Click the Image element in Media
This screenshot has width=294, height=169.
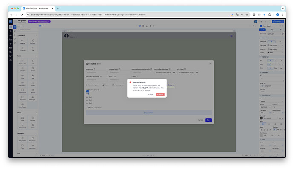[23, 119]
